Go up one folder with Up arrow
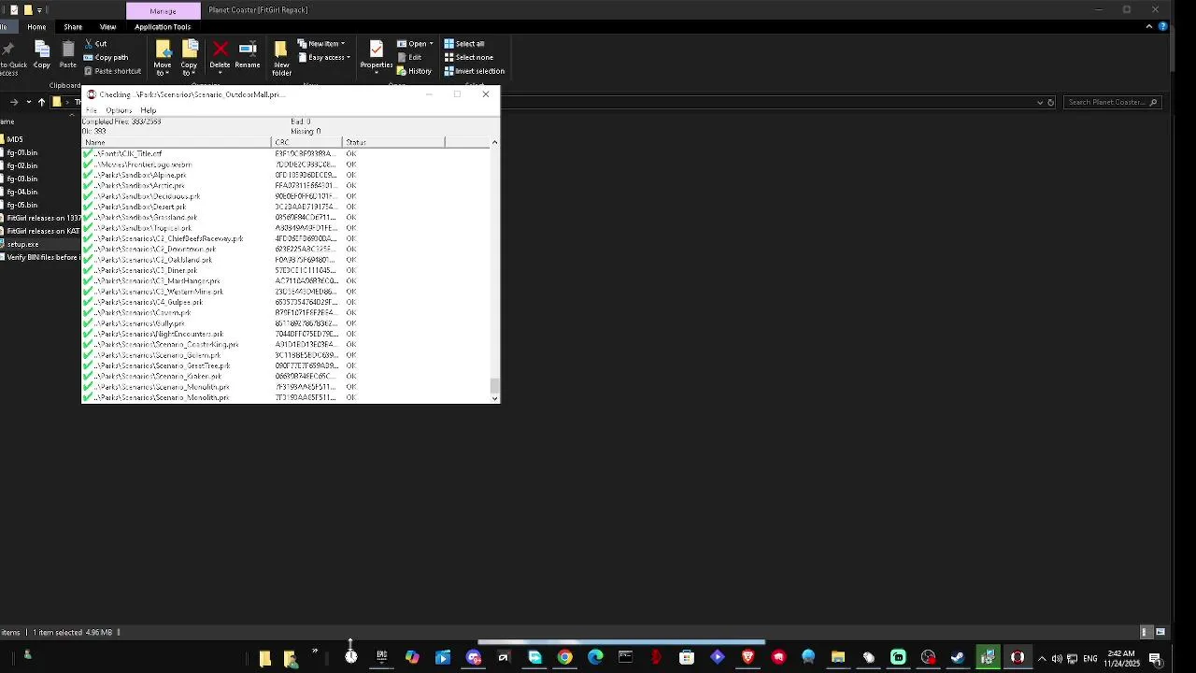 pos(41,102)
